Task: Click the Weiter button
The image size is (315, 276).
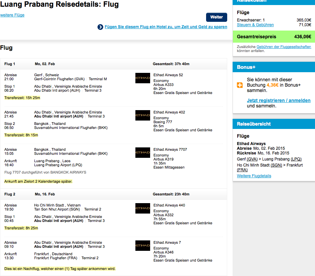Action: 216,17
